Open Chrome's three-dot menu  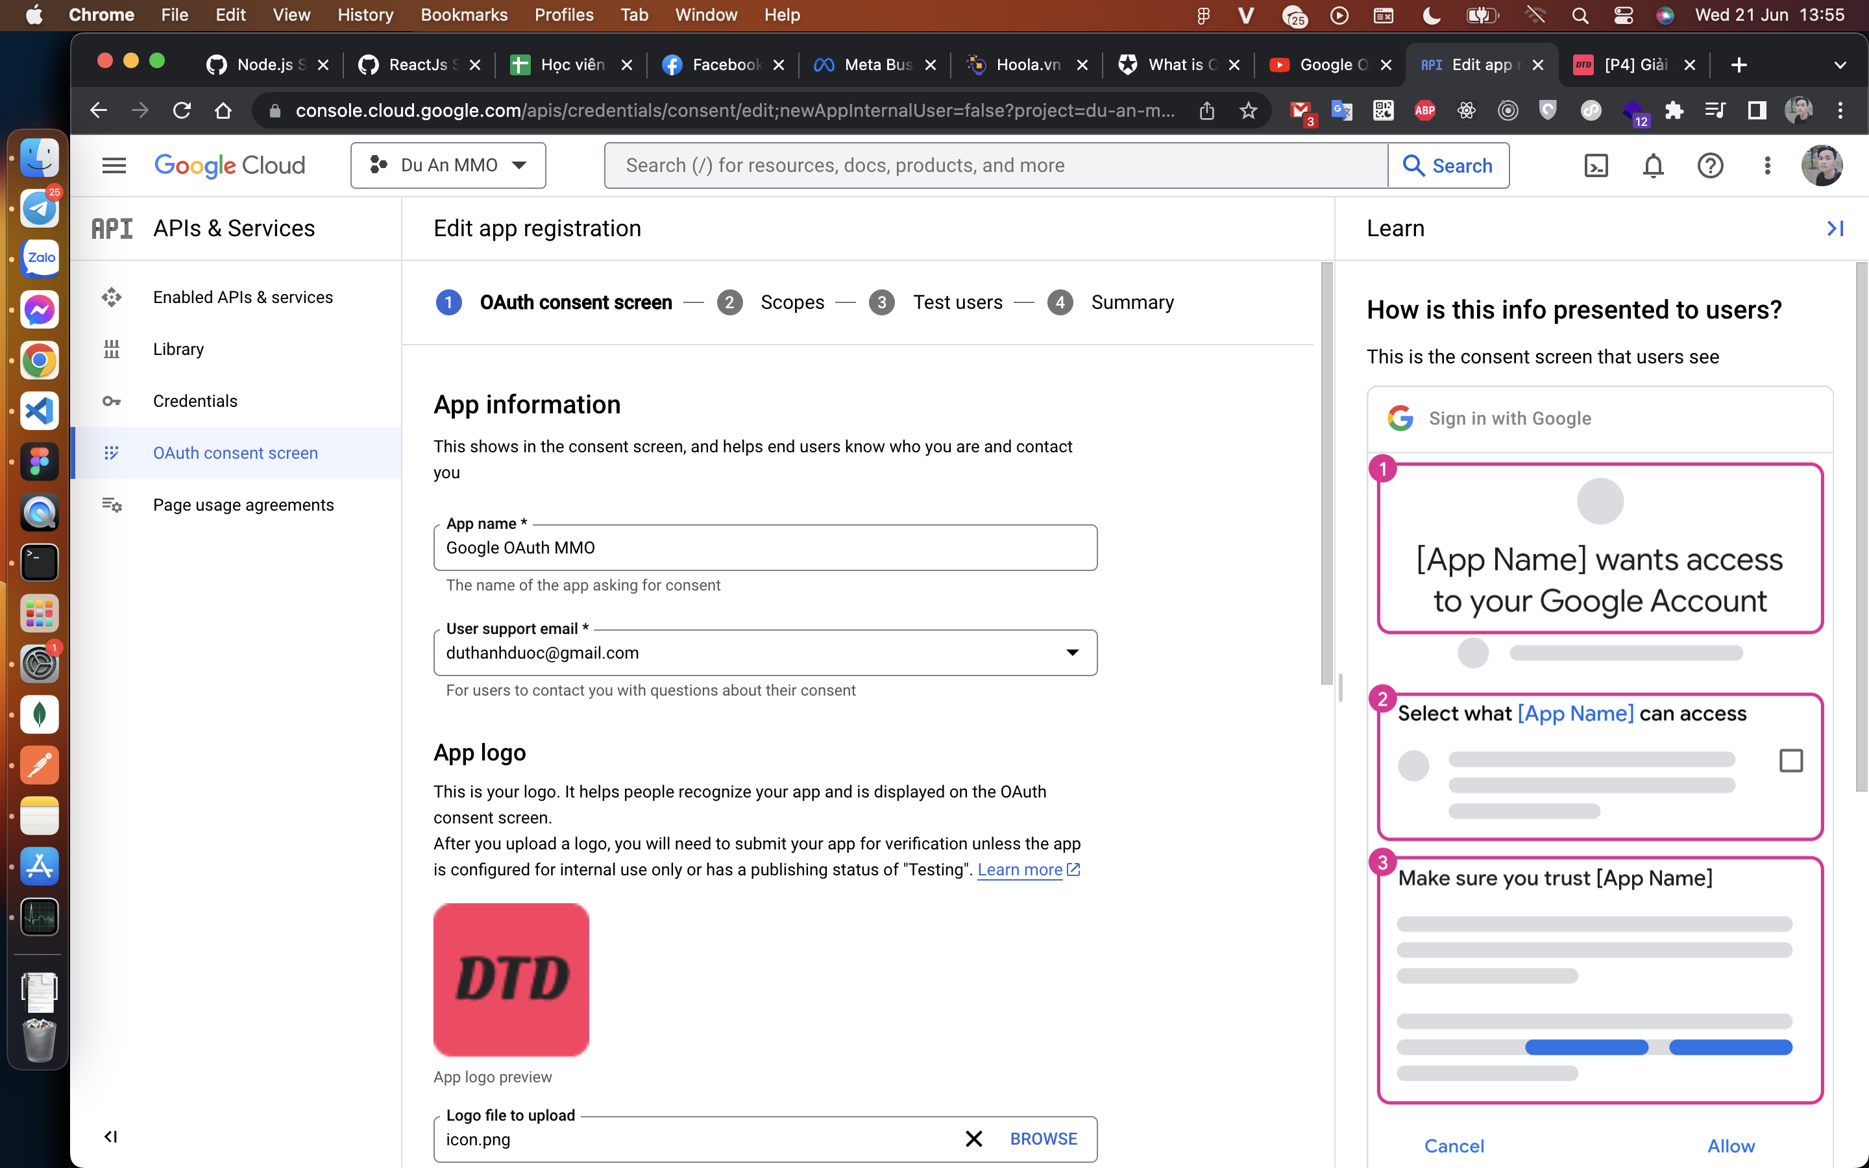pos(1840,110)
